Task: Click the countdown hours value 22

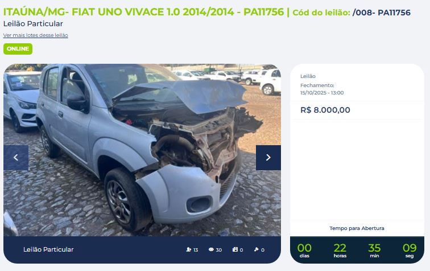Action: point(340,248)
